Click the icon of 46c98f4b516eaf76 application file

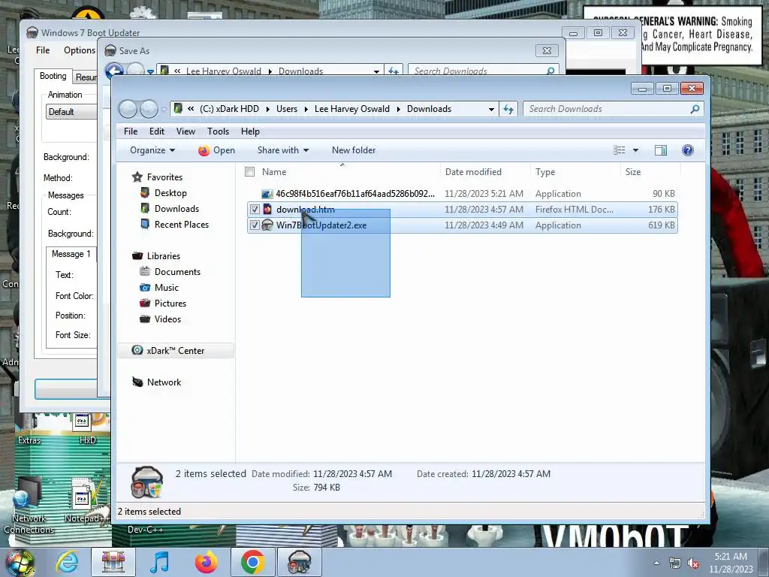coord(267,194)
